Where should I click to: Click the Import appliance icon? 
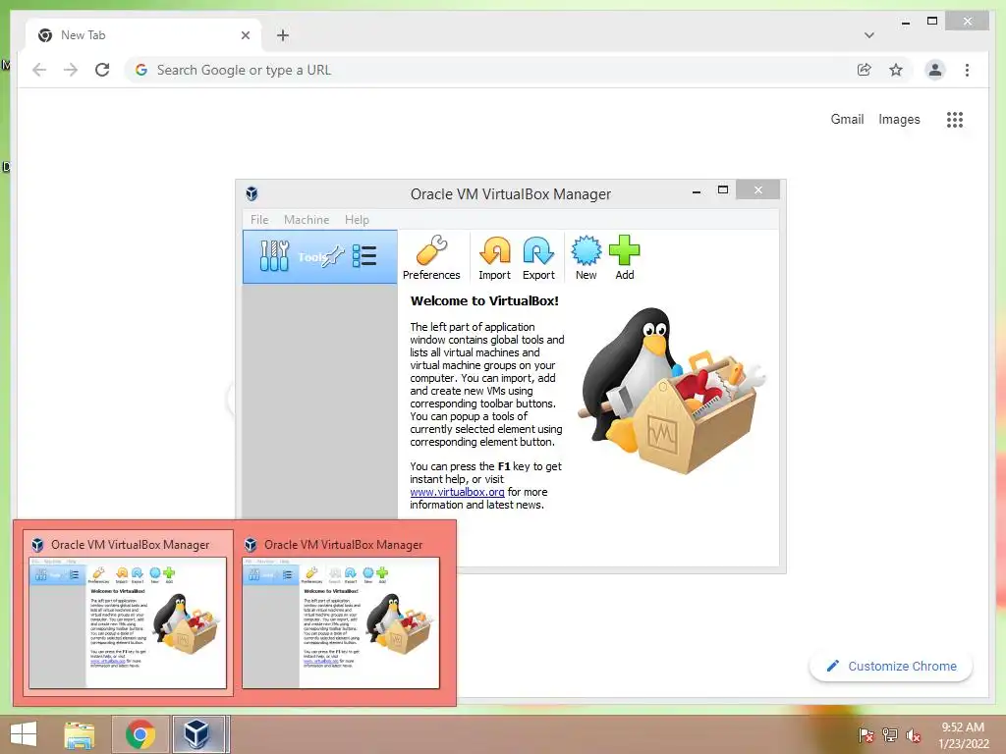(495, 257)
